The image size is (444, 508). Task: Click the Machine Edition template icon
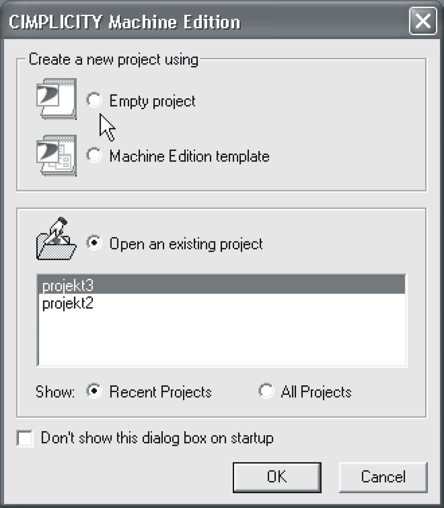[56, 155]
